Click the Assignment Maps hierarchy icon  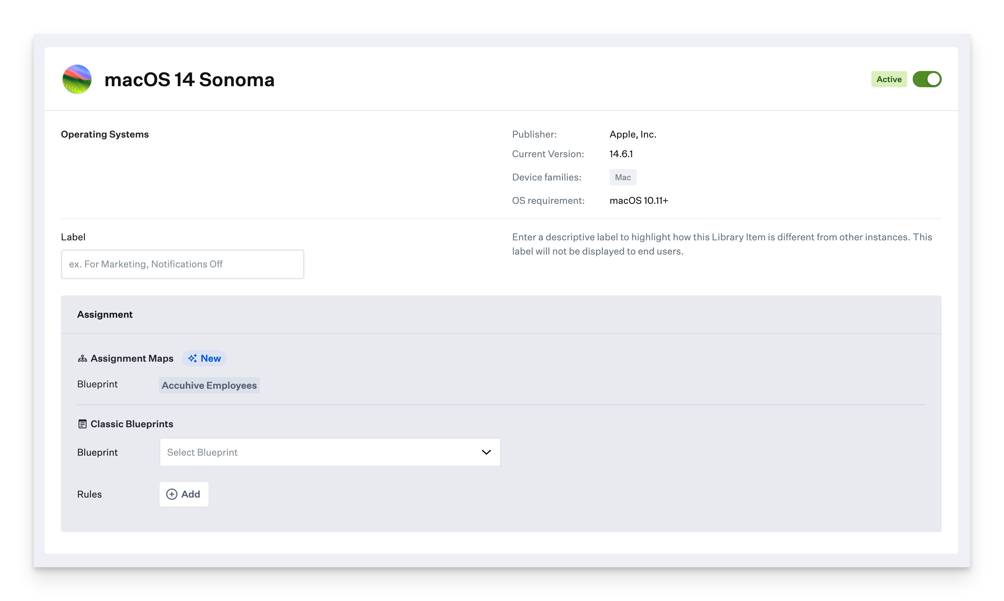click(x=82, y=358)
